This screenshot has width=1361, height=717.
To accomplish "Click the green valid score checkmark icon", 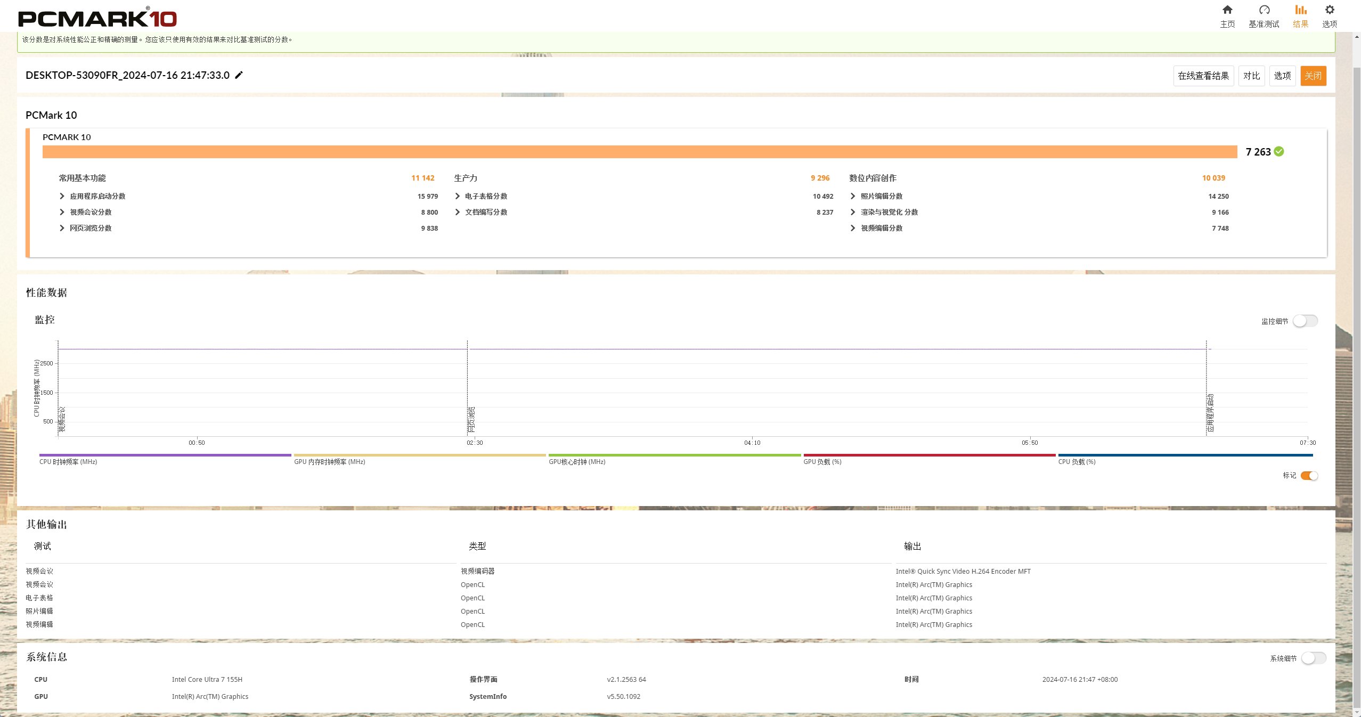I will tap(1279, 152).
